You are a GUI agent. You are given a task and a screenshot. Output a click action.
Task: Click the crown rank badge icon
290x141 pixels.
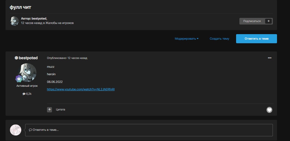[x=19, y=78]
